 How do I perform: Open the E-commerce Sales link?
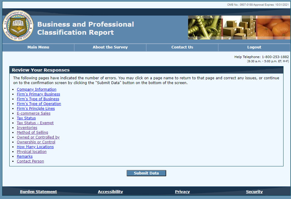(34, 113)
